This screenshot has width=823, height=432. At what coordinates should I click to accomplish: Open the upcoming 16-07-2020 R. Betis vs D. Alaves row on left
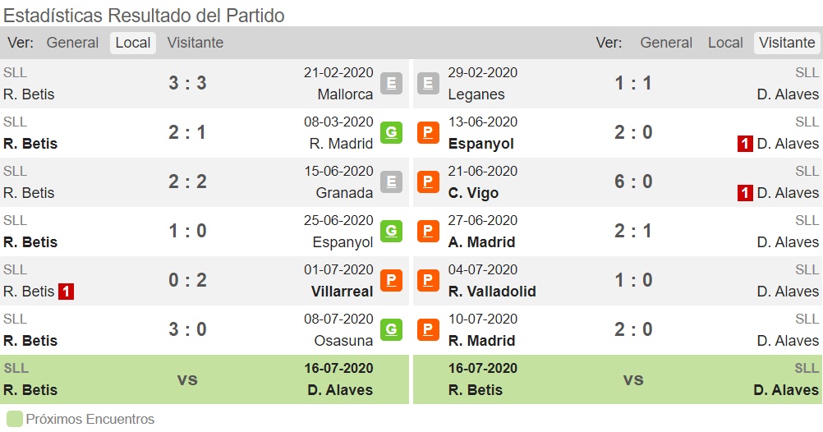tap(205, 379)
